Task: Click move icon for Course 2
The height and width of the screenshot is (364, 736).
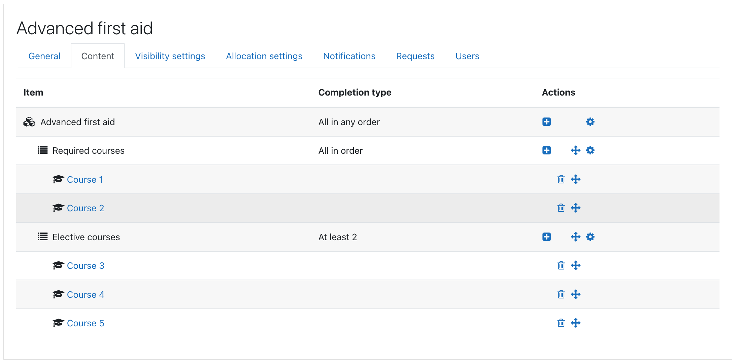Action: 575,208
